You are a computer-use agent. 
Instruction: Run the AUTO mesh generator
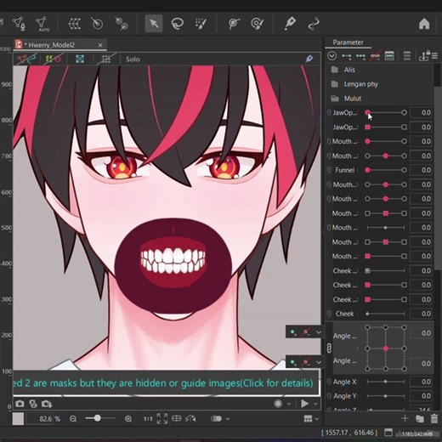click(x=42, y=24)
